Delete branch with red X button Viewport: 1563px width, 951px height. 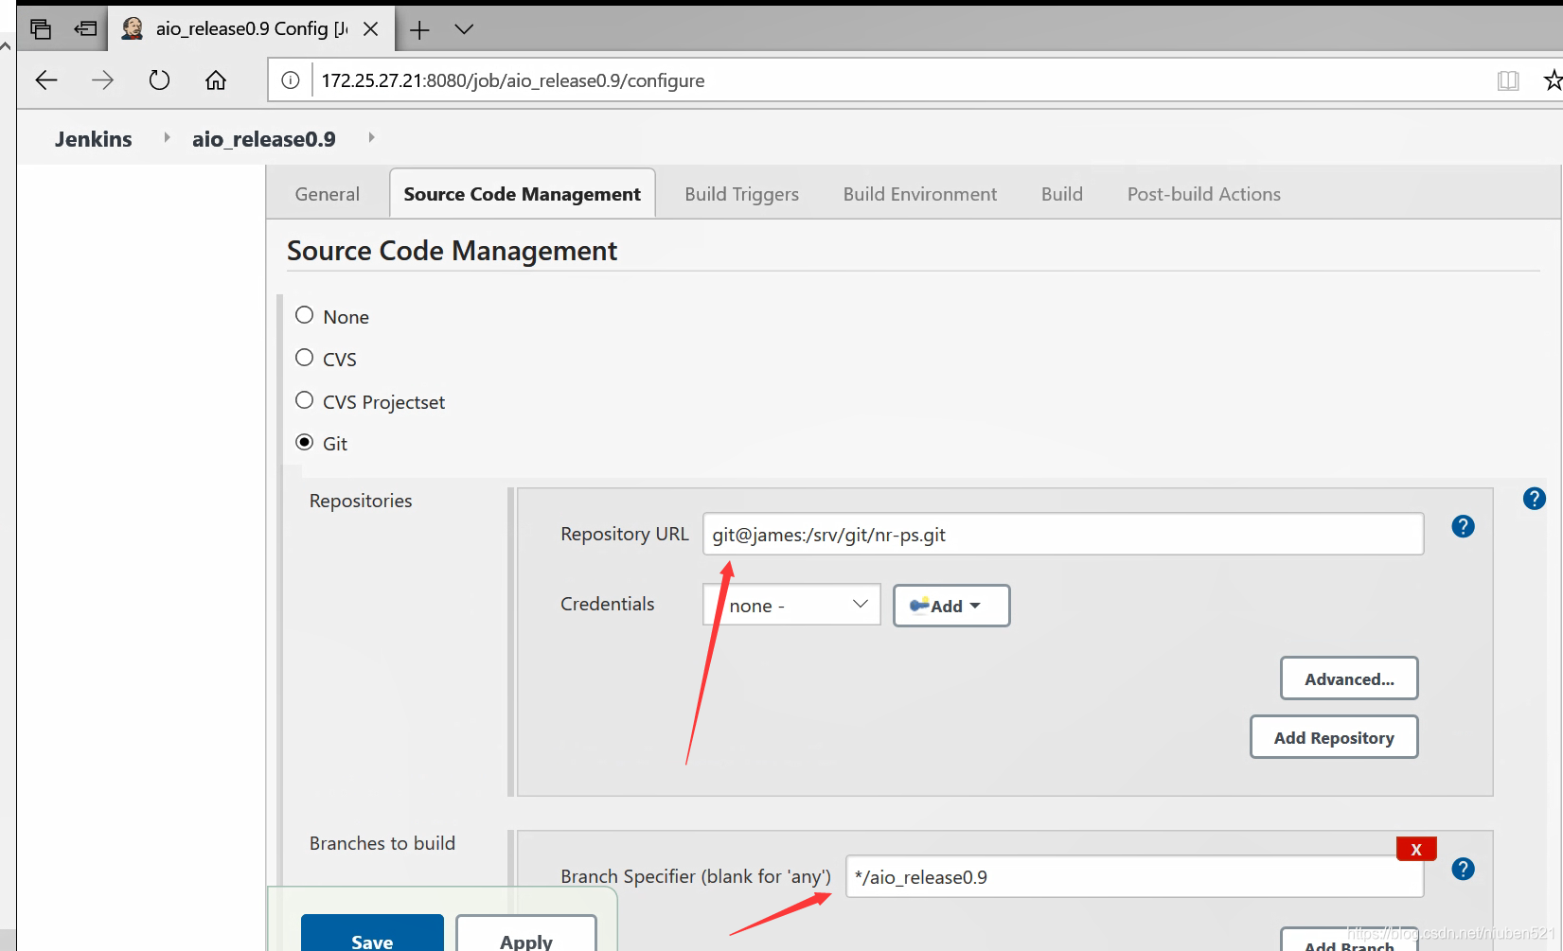pyautogui.click(x=1416, y=849)
